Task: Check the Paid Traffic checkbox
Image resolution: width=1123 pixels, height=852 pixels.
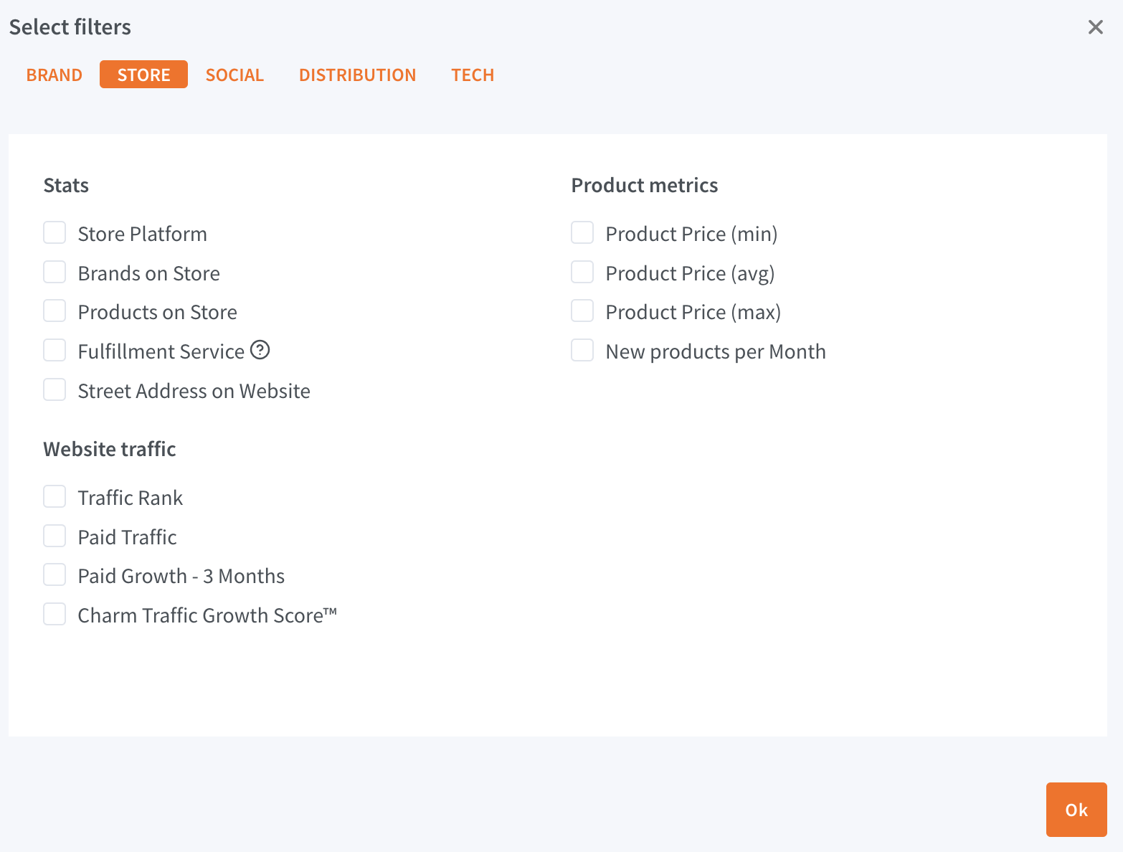Action: point(55,536)
